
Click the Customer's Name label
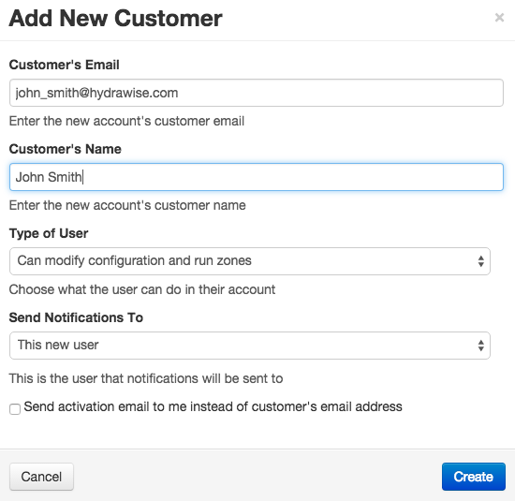(x=65, y=149)
